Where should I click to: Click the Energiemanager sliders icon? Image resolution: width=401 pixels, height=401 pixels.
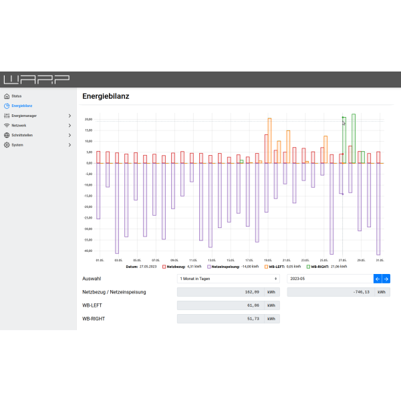pos(7,116)
